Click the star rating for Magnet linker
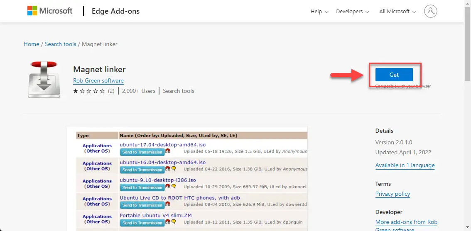 89,91
